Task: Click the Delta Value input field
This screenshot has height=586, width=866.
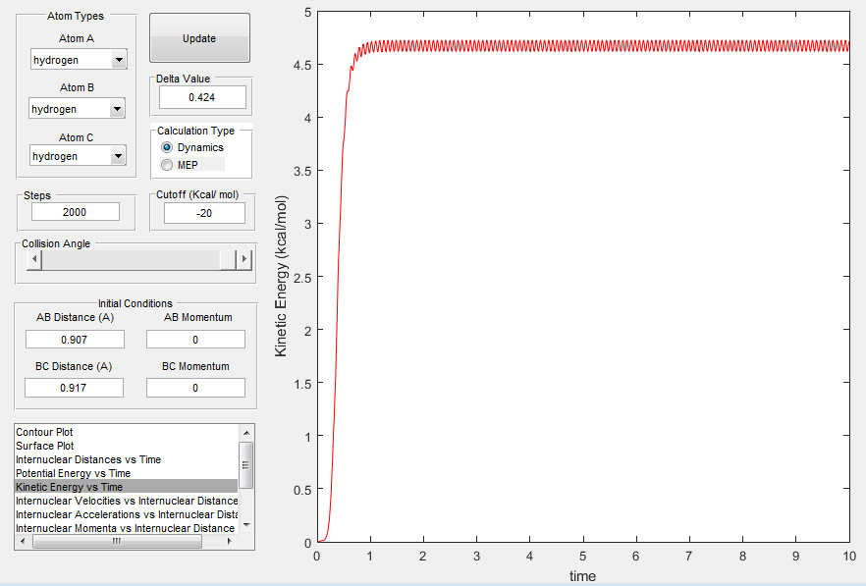Action: (202, 97)
